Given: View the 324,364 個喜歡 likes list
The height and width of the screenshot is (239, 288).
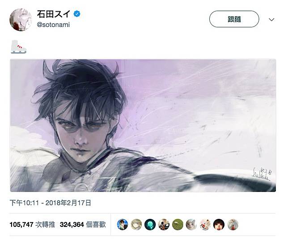Looking at the screenshot, I should click(83, 225).
